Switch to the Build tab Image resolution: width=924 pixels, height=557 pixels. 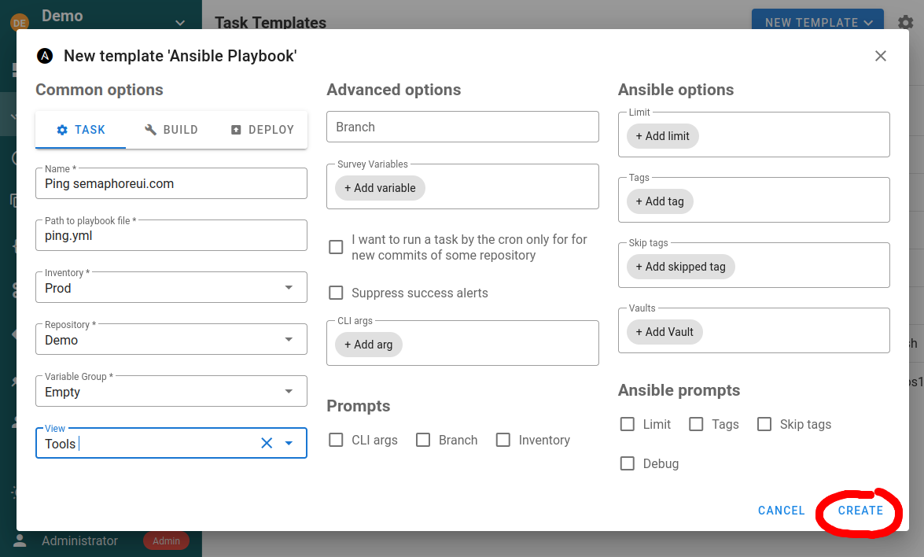coord(171,130)
